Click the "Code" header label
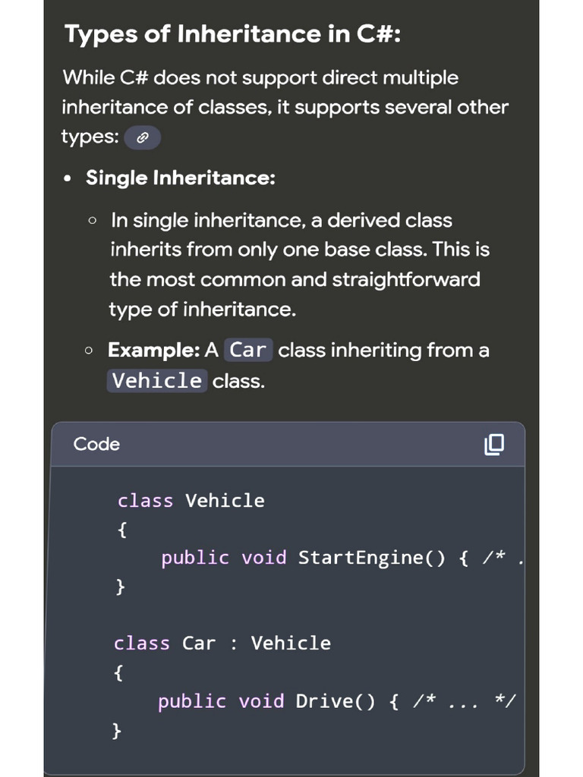583x777 pixels. pos(96,444)
